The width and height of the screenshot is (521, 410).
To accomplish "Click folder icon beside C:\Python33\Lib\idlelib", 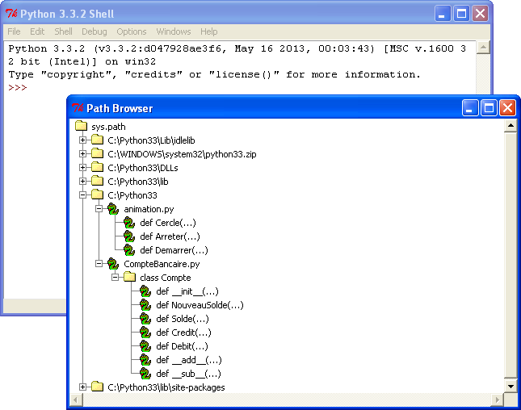I will (x=98, y=140).
